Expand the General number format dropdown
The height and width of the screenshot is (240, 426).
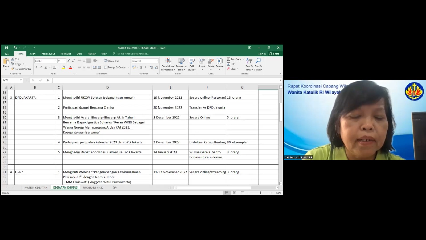[157, 61]
